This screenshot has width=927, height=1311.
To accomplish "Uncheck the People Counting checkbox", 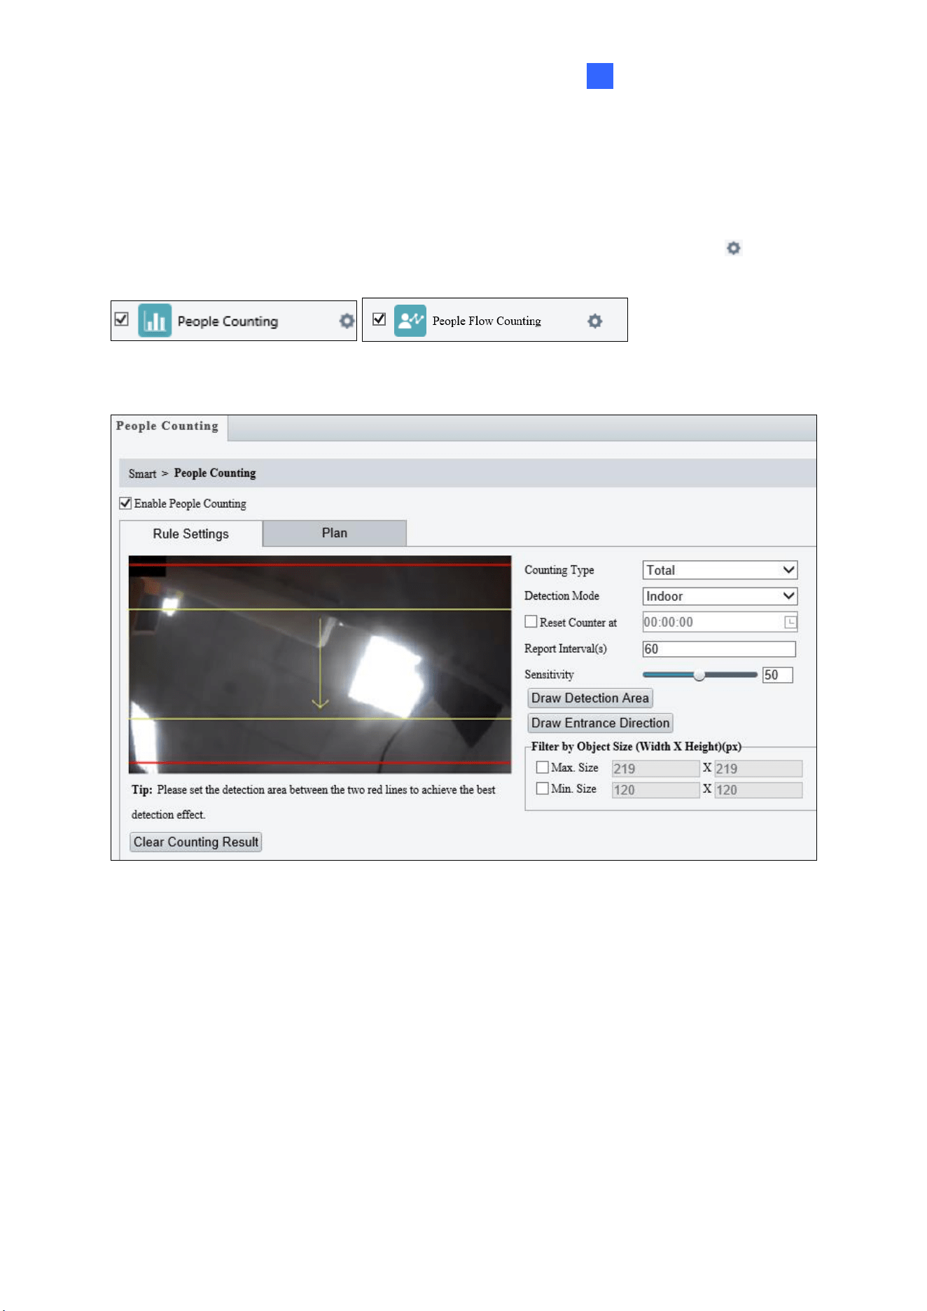I will pos(121,319).
